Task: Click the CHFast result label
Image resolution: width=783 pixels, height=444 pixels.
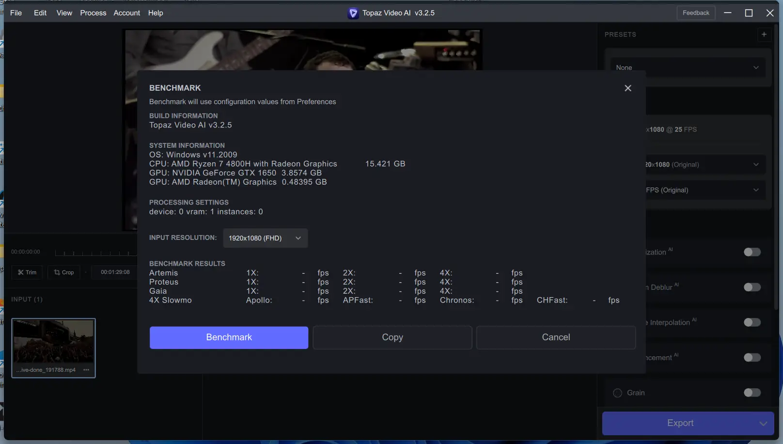Action: [552, 301]
